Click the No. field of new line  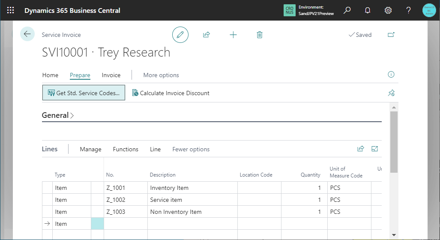click(x=126, y=224)
